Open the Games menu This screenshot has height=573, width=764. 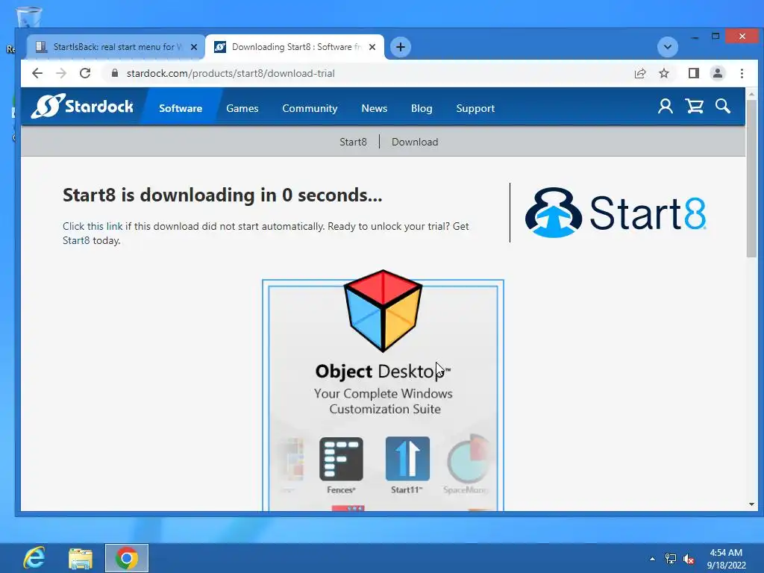(242, 108)
